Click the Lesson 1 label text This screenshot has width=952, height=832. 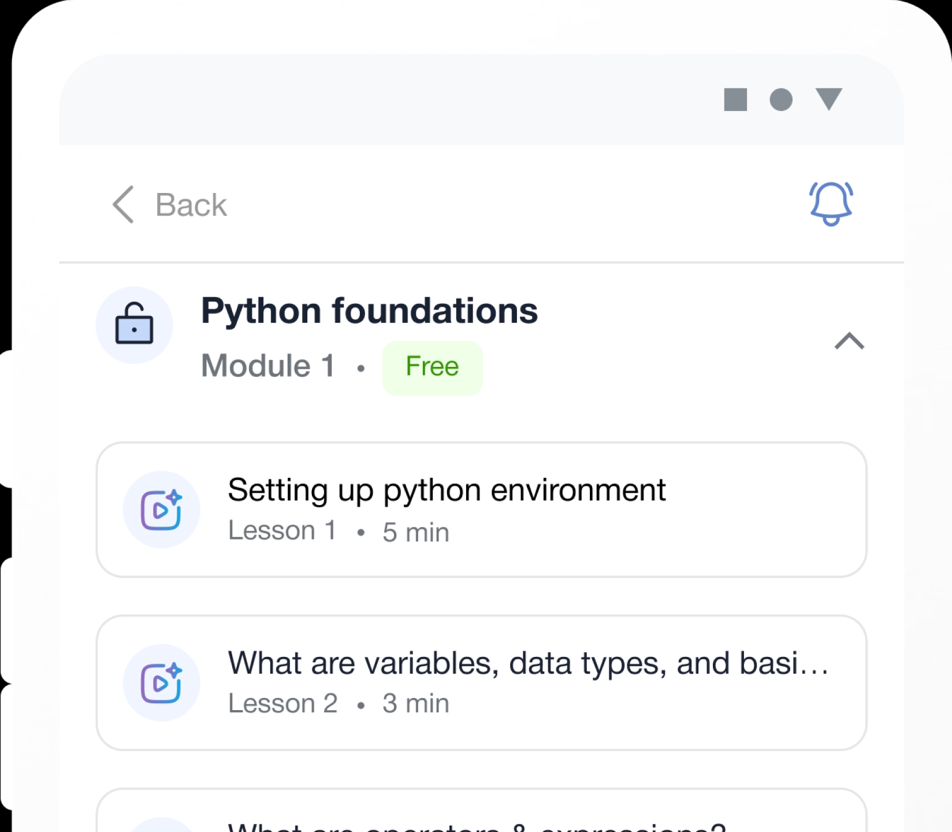[x=282, y=531]
